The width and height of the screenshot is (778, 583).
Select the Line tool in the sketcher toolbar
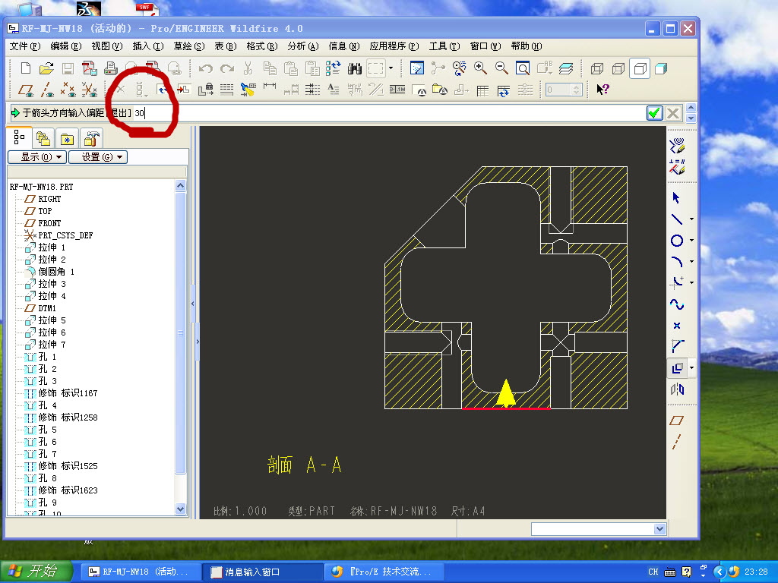point(677,219)
